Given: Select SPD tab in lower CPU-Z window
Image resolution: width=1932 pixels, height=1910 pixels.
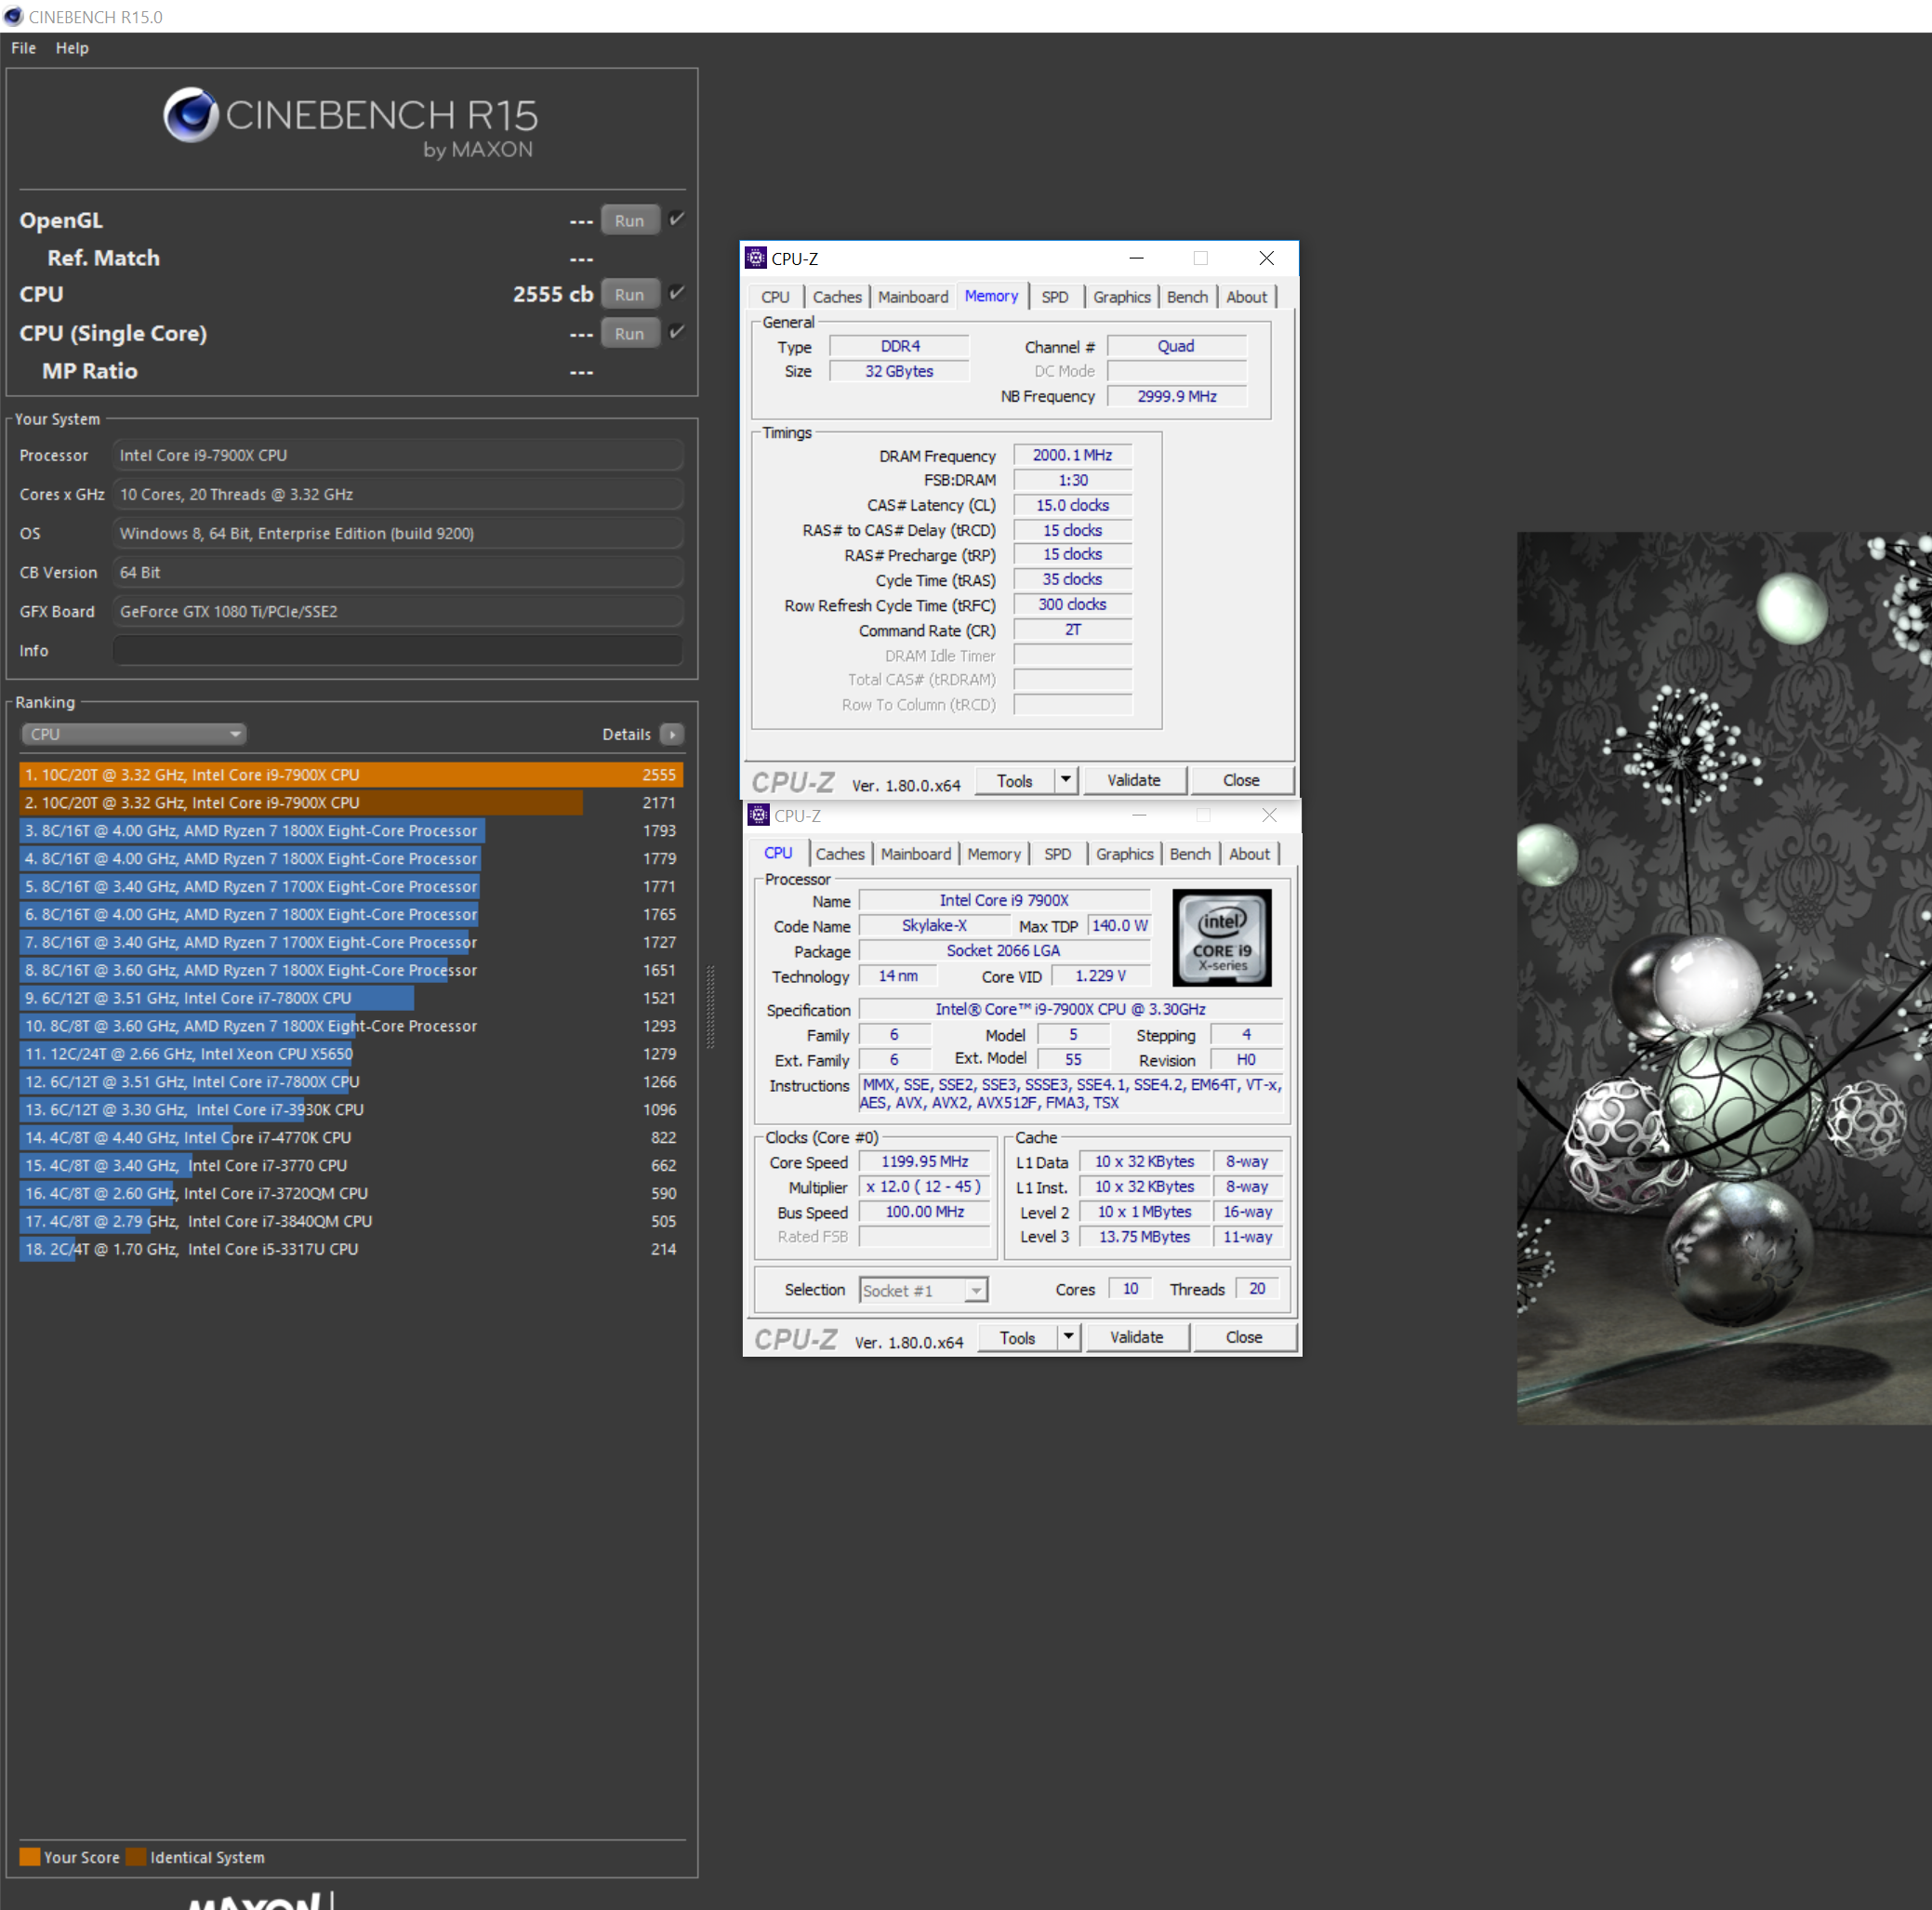Looking at the screenshot, I should (x=1058, y=854).
